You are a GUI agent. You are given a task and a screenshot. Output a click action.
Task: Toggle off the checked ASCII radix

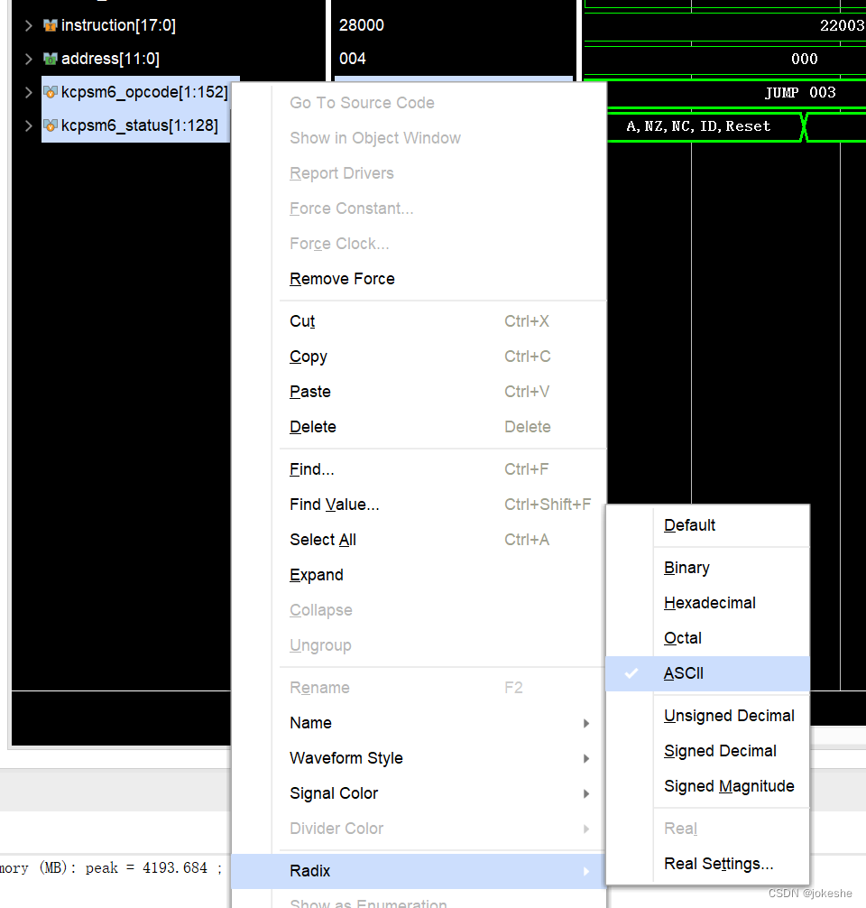point(684,673)
